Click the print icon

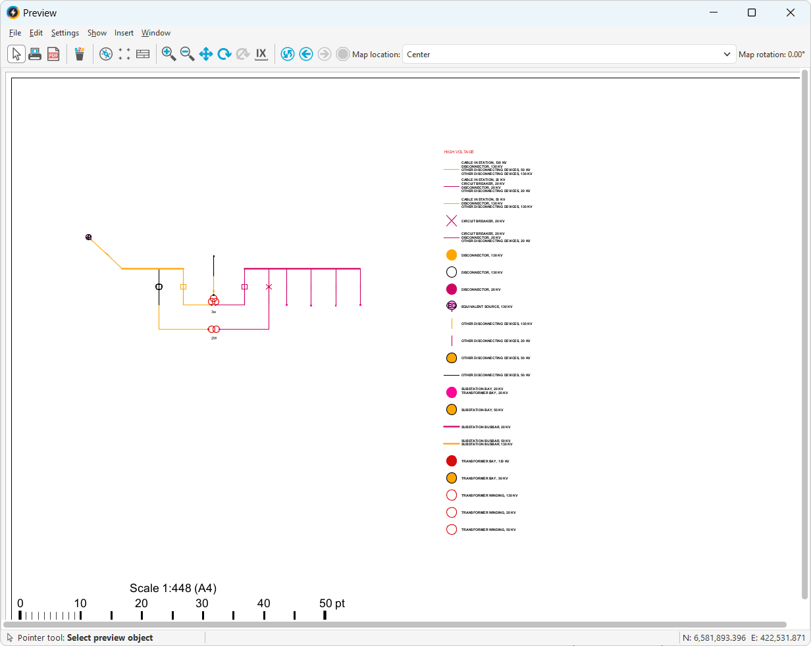(35, 54)
